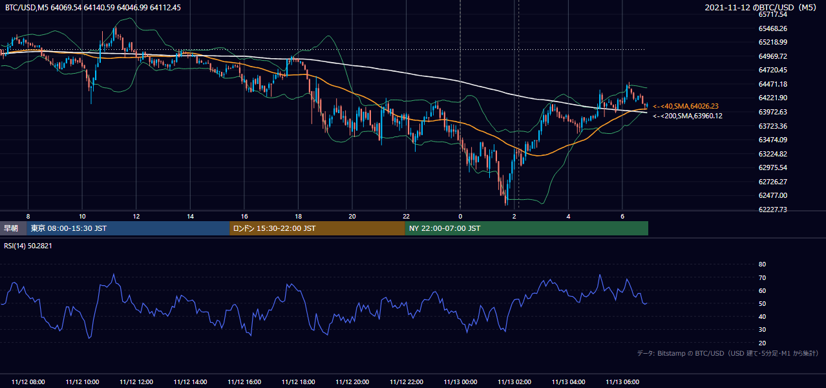Click the 11/13 04:00 bottom time label
The height and width of the screenshot is (388, 826).
tap(568, 382)
